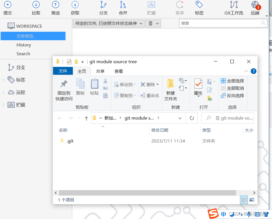
Task: Click the horizontal scrollbar in Explorer
Action: (147, 193)
